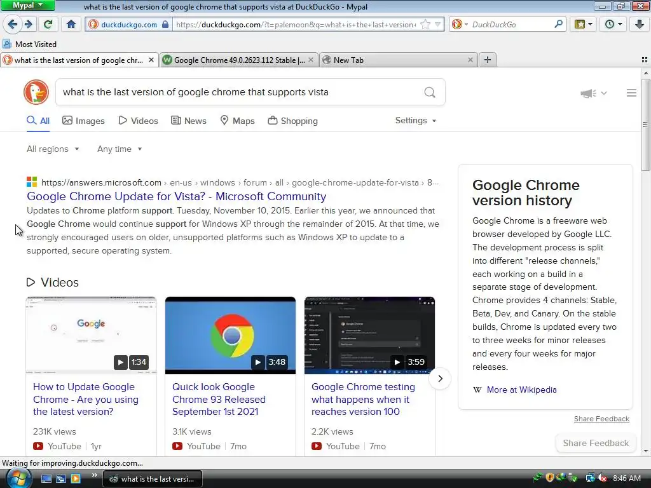The height and width of the screenshot is (488, 651).
Task: Open the All regions filter dropdown
Action: [53, 149]
